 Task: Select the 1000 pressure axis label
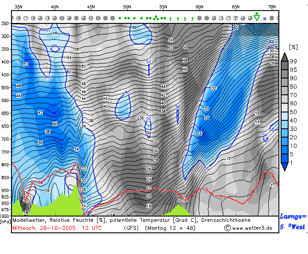(4, 216)
